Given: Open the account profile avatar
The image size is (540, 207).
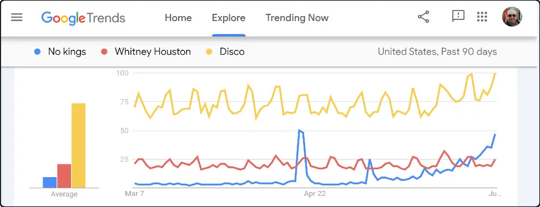Looking at the screenshot, I should [512, 17].
